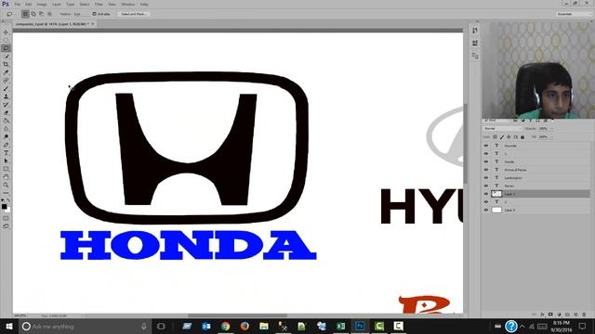Select the Dodge tool
The image size is (595, 334).
[6, 136]
